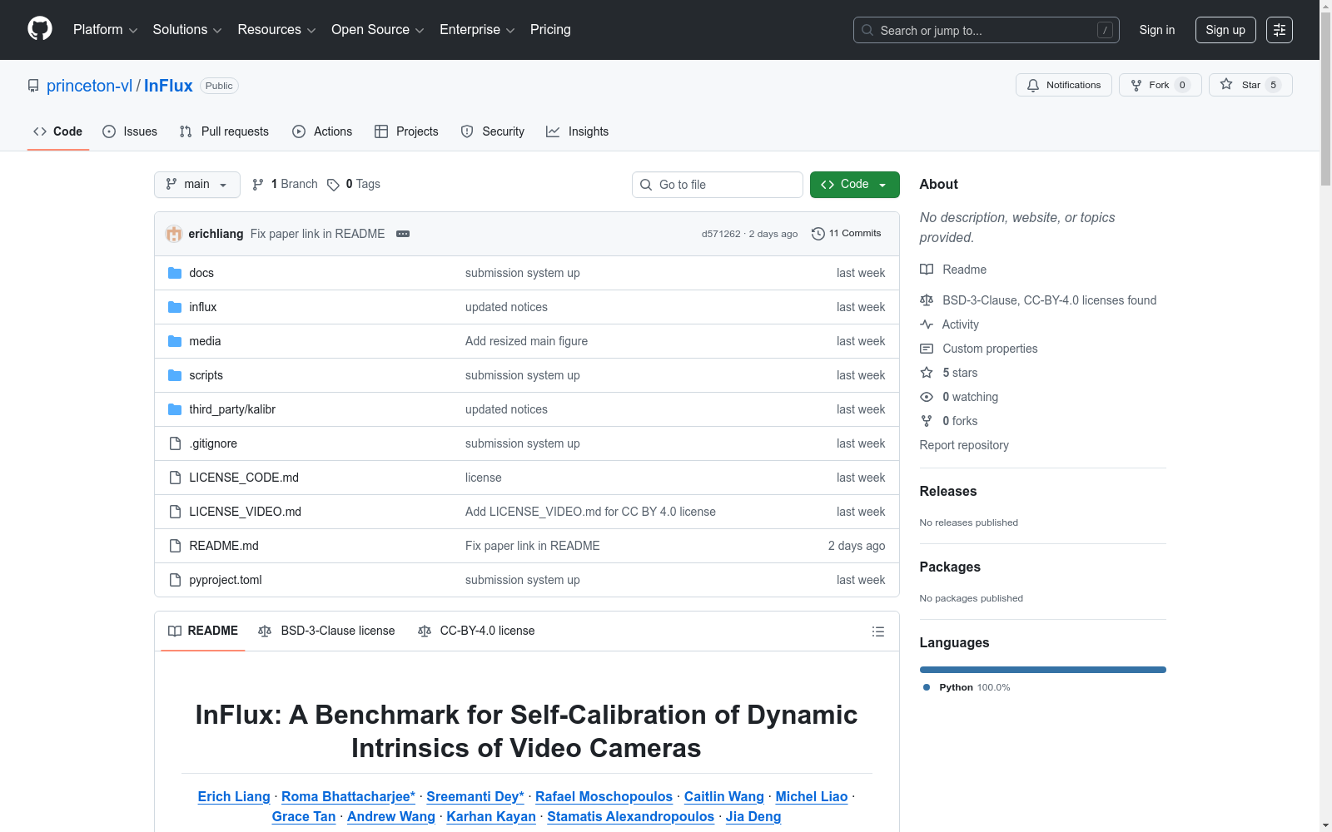The image size is (1332, 832).
Task: Switch to the Issues tab
Action: click(x=130, y=131)
